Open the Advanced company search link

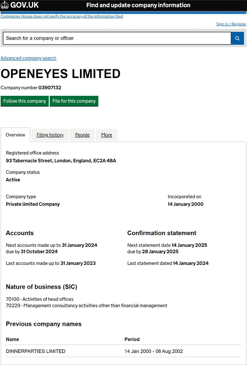coord(28,58)
